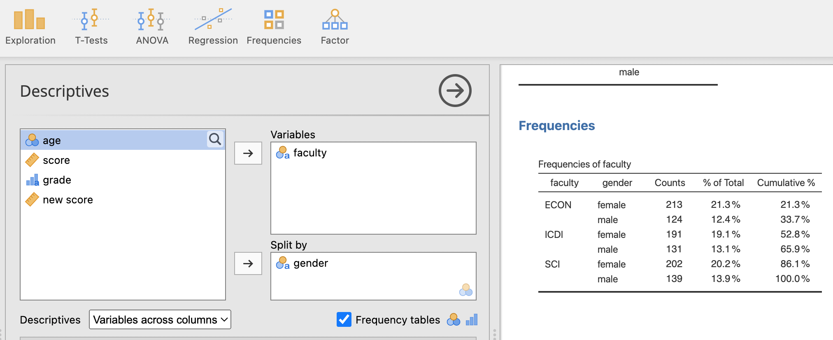Screen dimensions: 833x340
Task: Select the new score variable
Action: coord(123,200)
